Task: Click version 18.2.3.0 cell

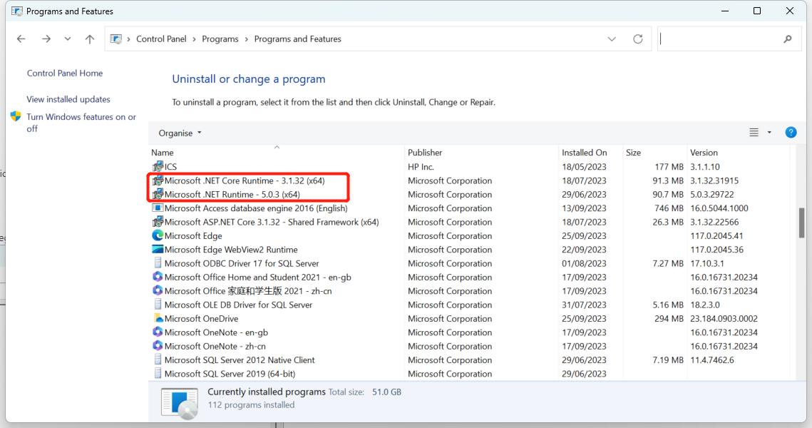Action: tap(705, 305)
